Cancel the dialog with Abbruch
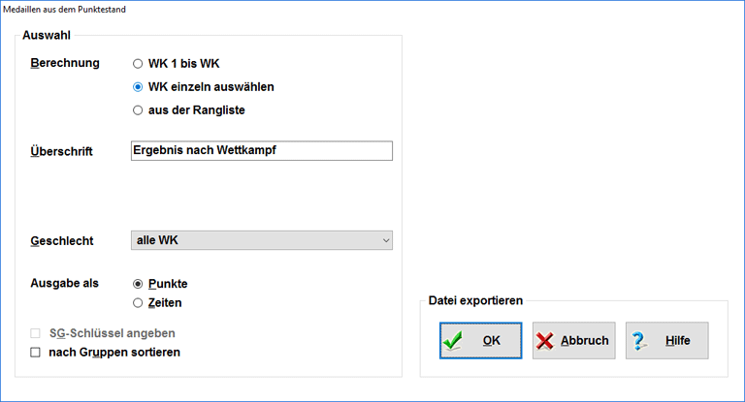The height and width of the screenshot is (402, 745). point(573,341)
